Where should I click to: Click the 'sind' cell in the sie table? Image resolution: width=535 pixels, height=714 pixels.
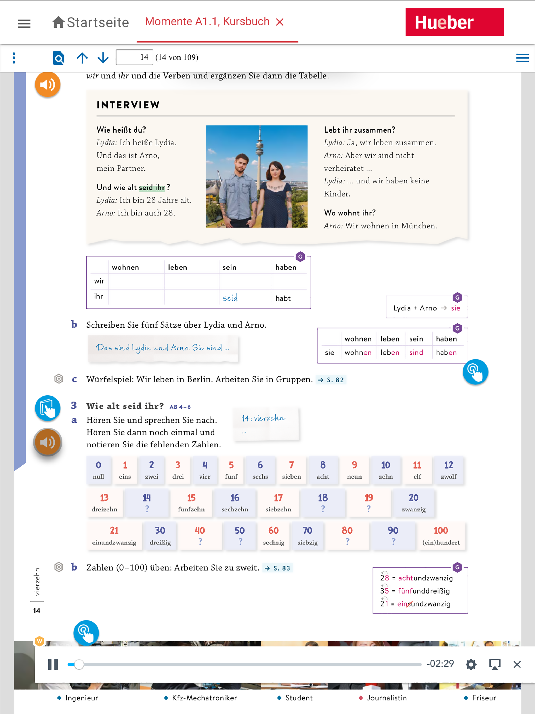pos(416,353)
